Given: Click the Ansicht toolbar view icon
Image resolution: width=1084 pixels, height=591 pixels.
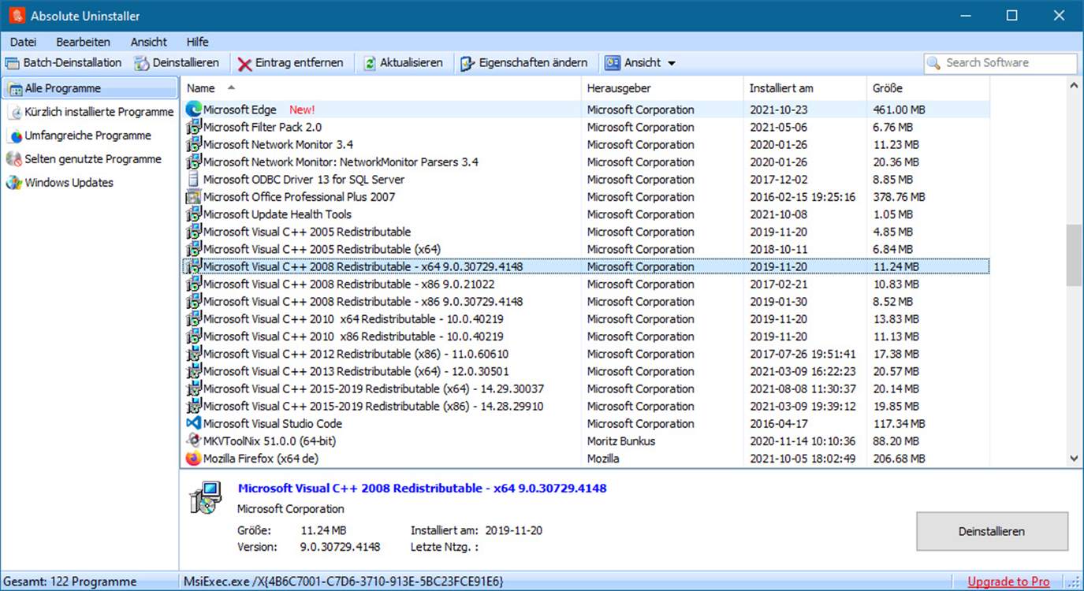Looking at the screenshot, I should (x=613, y=63).
